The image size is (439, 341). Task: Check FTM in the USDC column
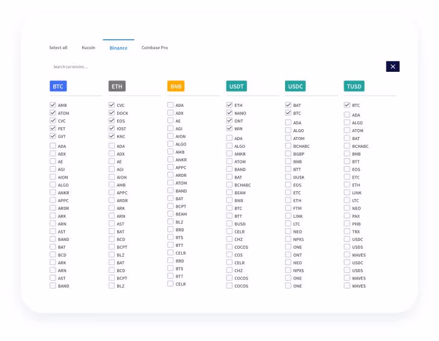[x=288, y=208]
